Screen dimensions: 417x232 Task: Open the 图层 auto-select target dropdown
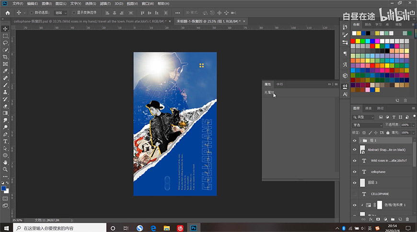[x=61, y=13]
